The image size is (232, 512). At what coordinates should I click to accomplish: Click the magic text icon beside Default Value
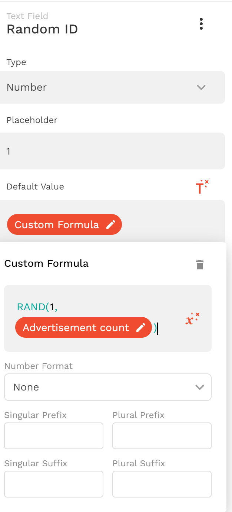coord(202,187)
